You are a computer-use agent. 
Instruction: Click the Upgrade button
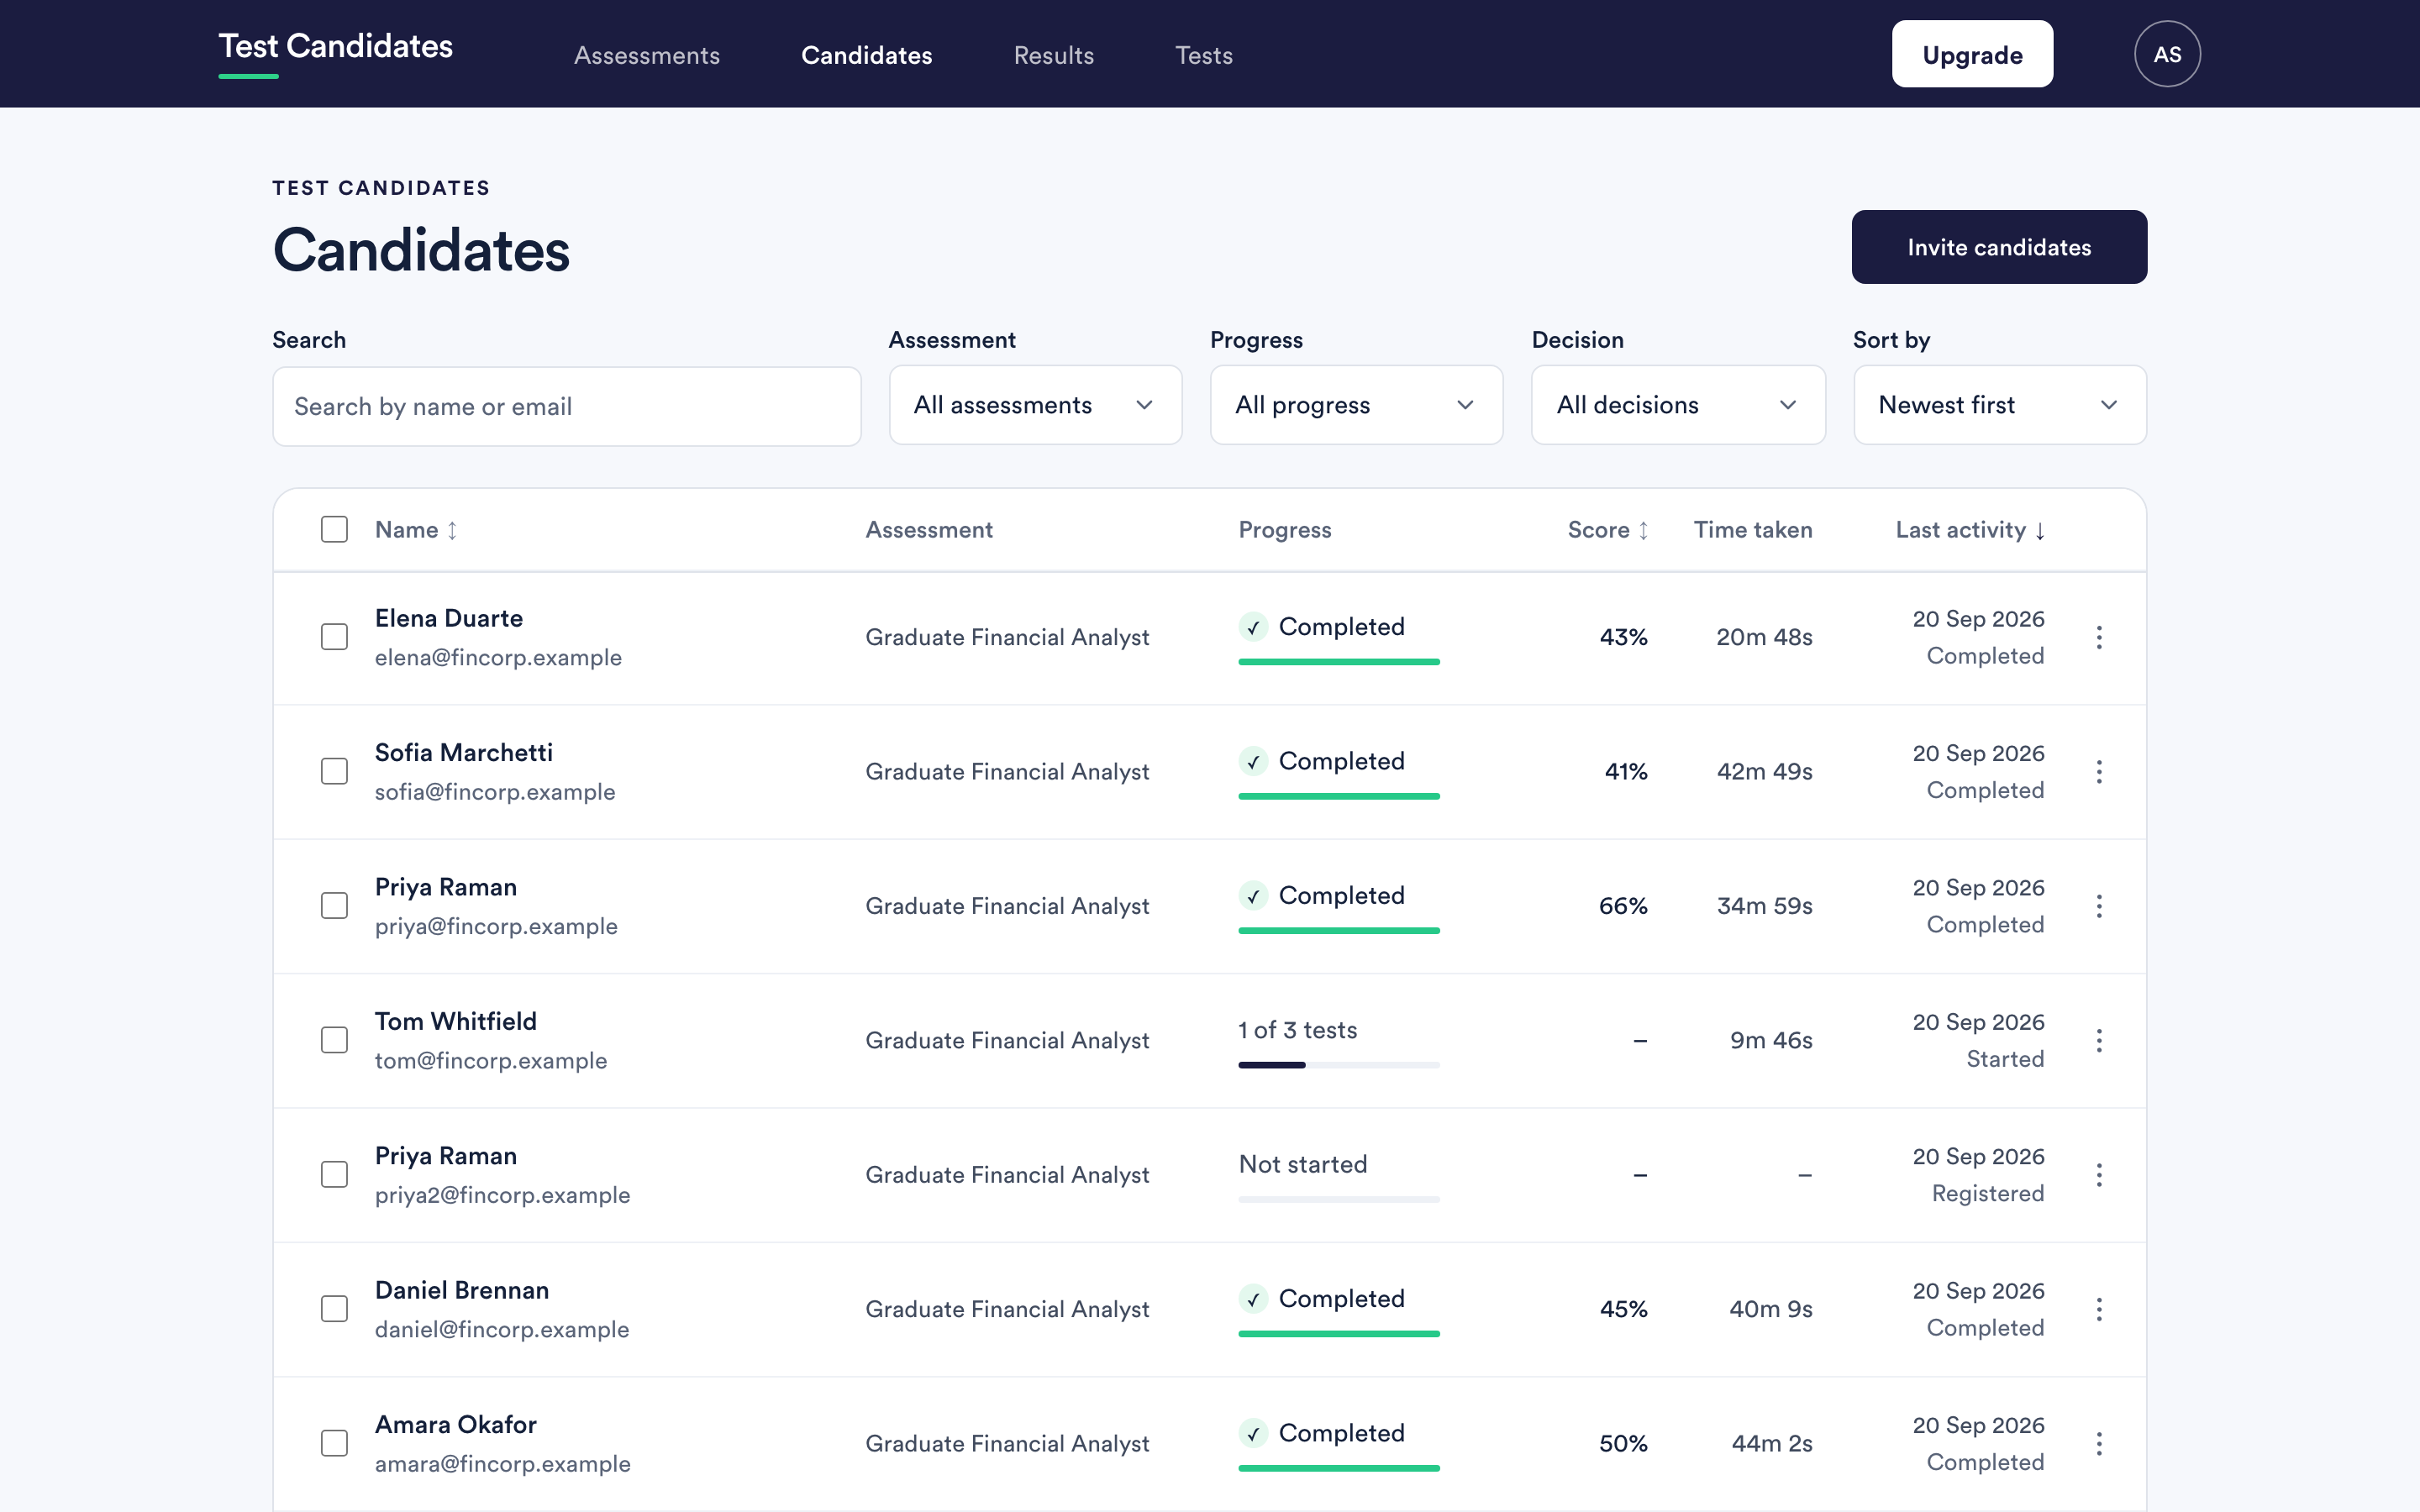1972,54
